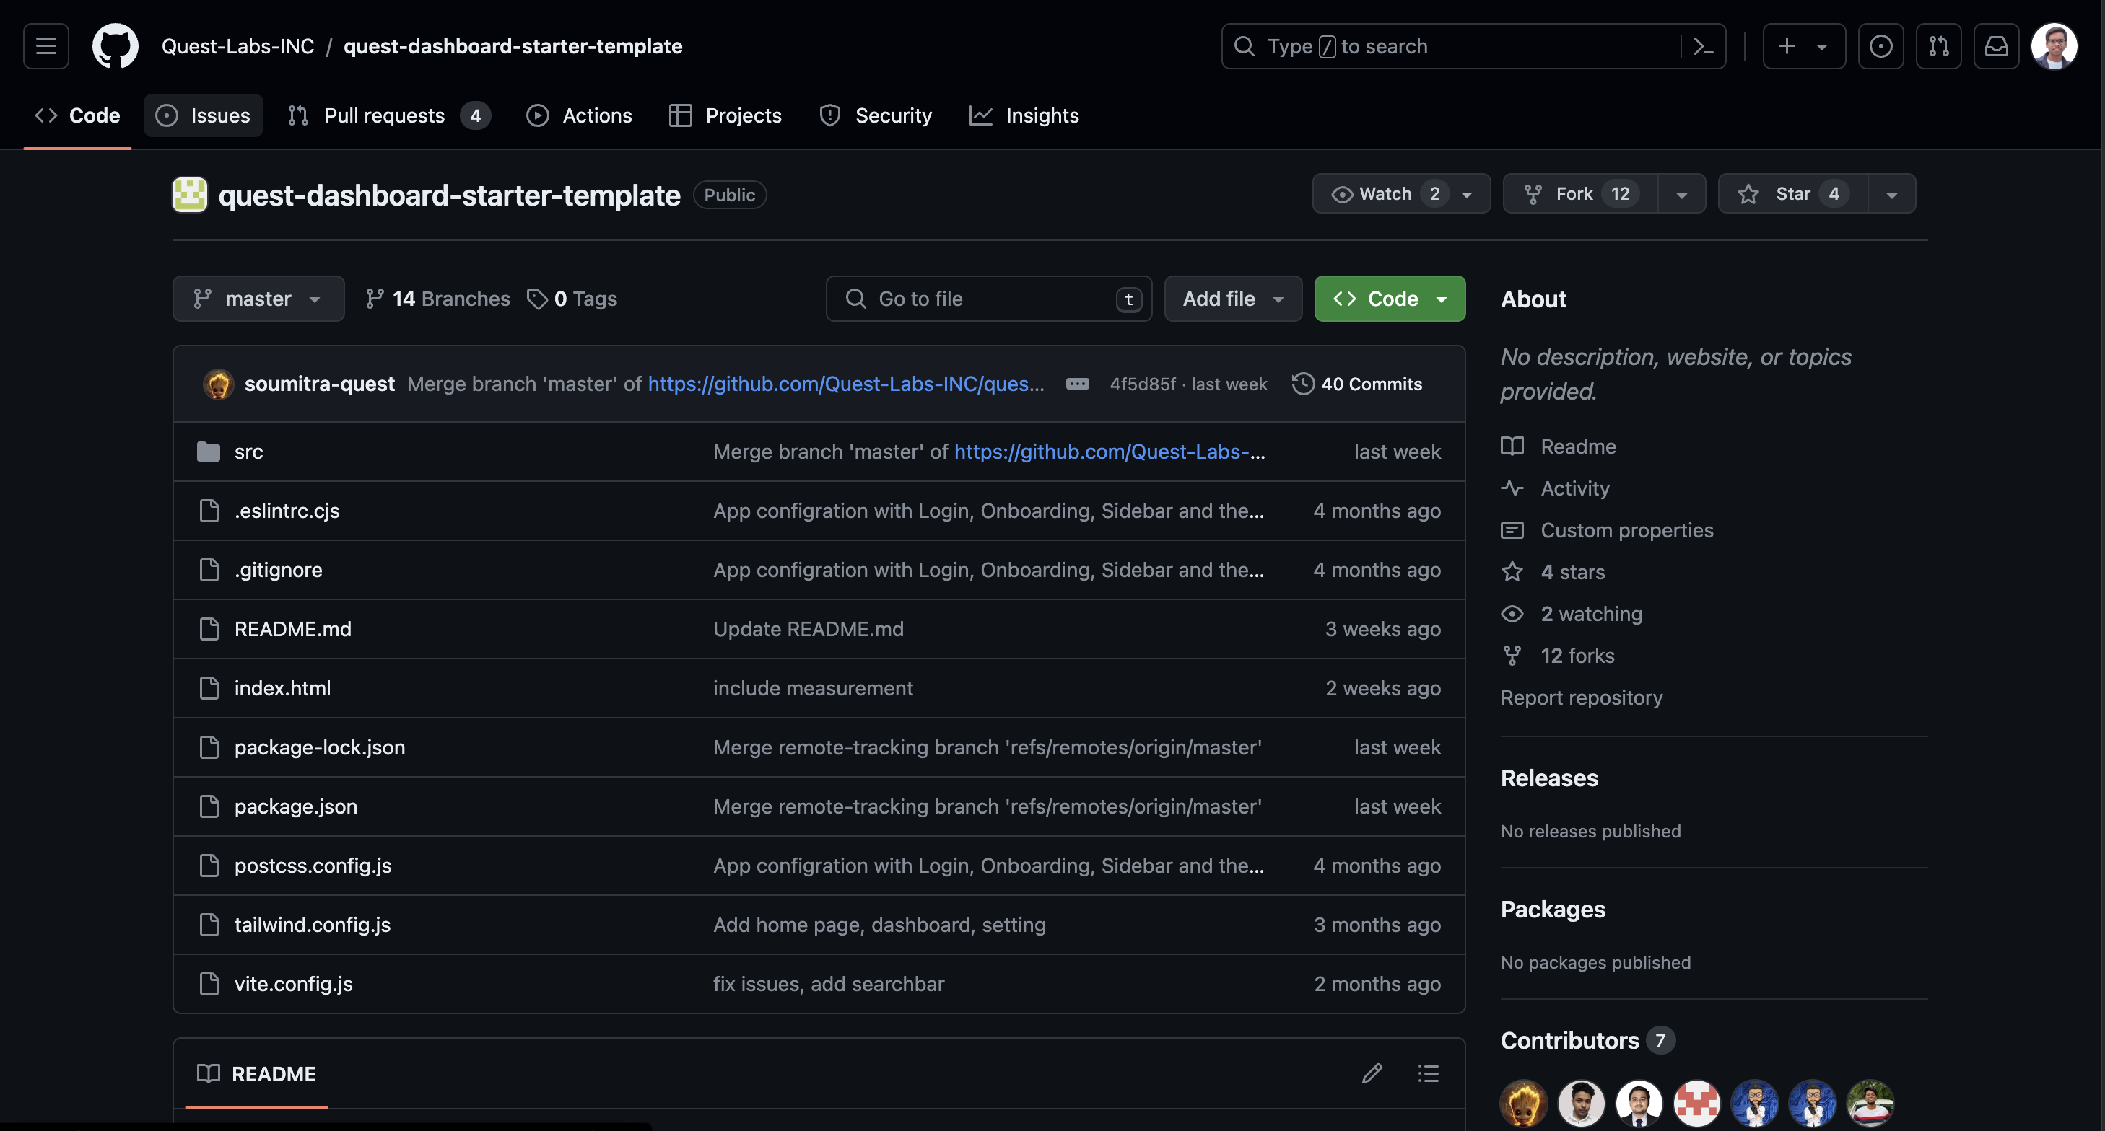Screen dimensions: 2105x1131
Task: Edit README with the pencil icon
Action: coord(1372,1073)
